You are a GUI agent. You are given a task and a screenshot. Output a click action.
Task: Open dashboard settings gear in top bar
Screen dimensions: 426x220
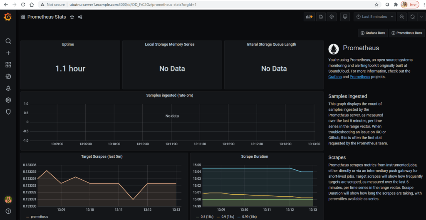coord(332,17)
